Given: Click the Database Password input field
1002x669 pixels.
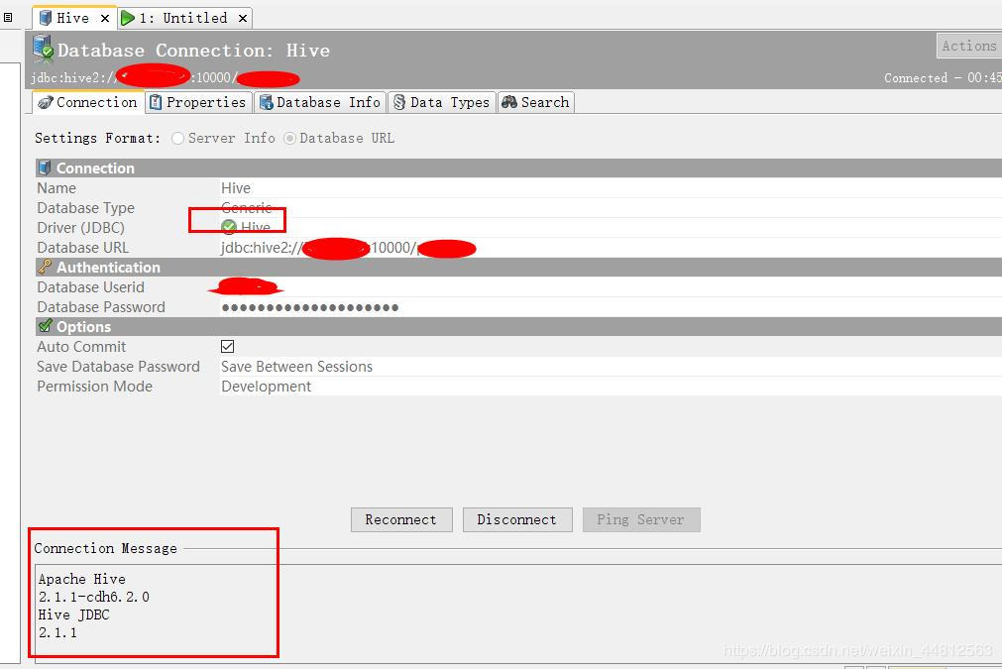Looking at the screenshot, I should click(x=307, y=307).
